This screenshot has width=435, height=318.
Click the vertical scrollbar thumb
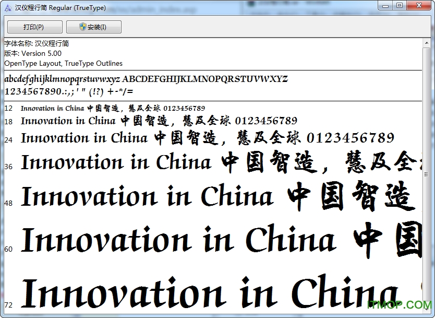tap(426, 174)
